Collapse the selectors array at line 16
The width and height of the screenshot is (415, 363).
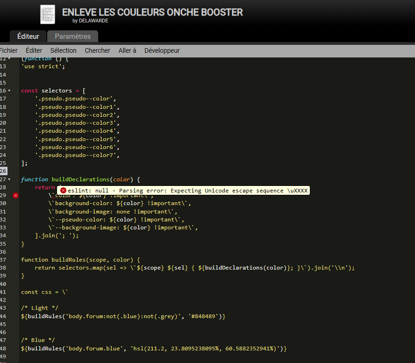tap(9, 90)
